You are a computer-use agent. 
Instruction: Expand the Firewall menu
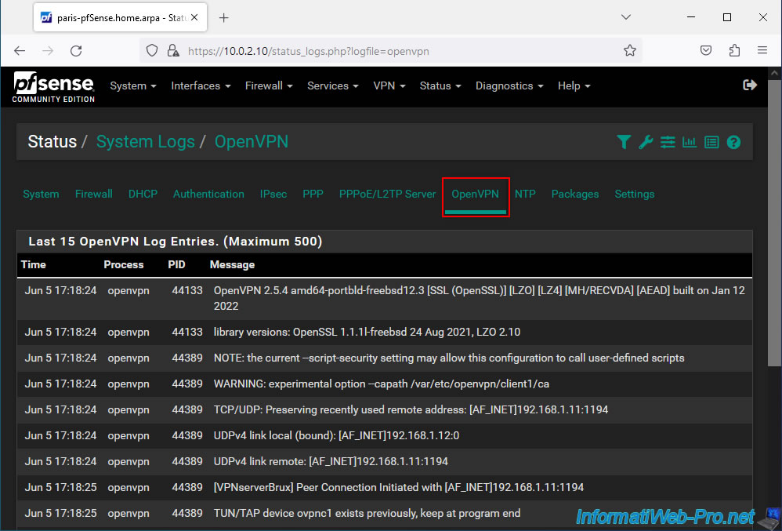click(x=269, y=85)
